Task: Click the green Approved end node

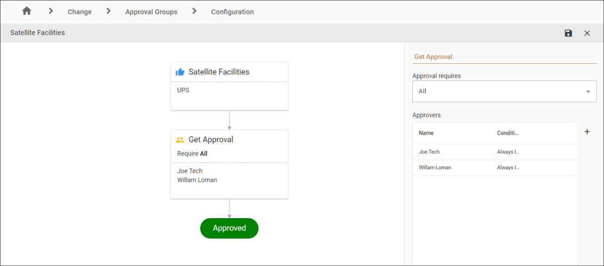Action: point(229,228)
